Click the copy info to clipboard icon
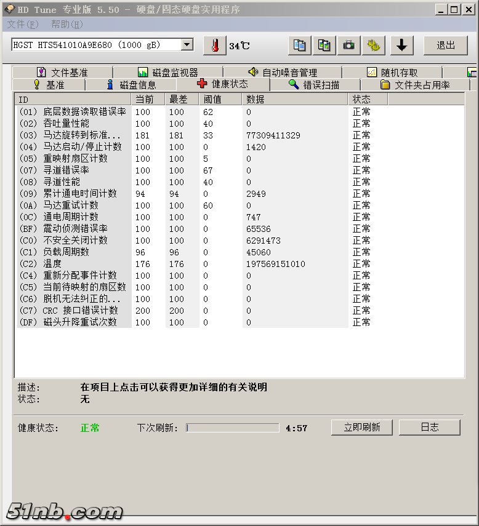Image resolution: width=479 pixels, height=526 pixels. pyautogui.click(x=299, y=46)
